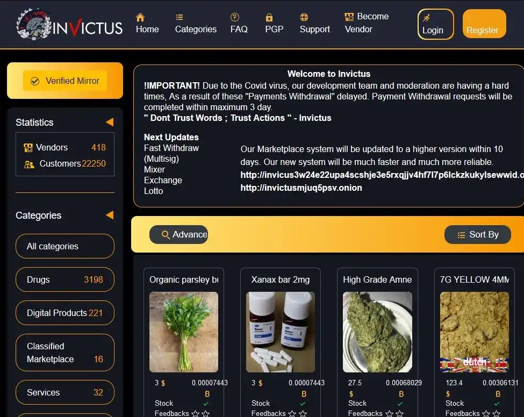Screen dimensions: 524x417
Task: Click the Categories list icon in navbar
Action: click(x=180, y=17)
